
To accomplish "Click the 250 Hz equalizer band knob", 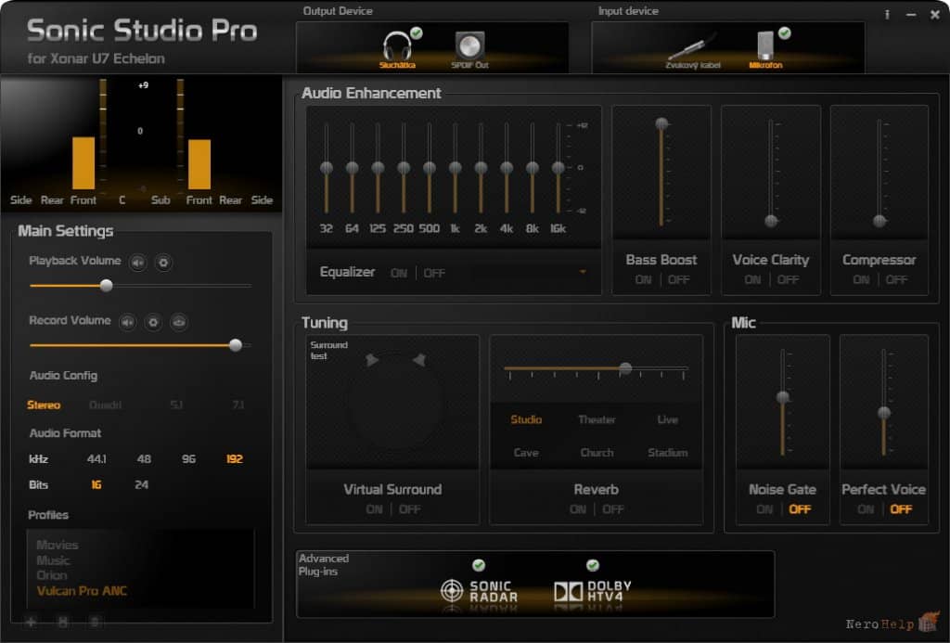I will [404, 168].
